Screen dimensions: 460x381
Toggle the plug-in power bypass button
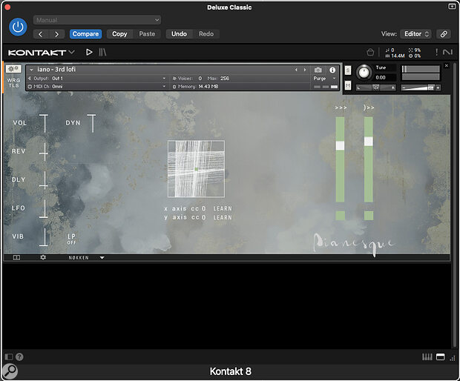click(18, 27)
